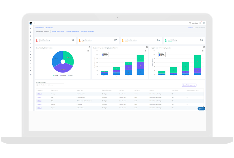
Task: Toggle Strategic in classification bar chart legend
Action: (104, 53)
